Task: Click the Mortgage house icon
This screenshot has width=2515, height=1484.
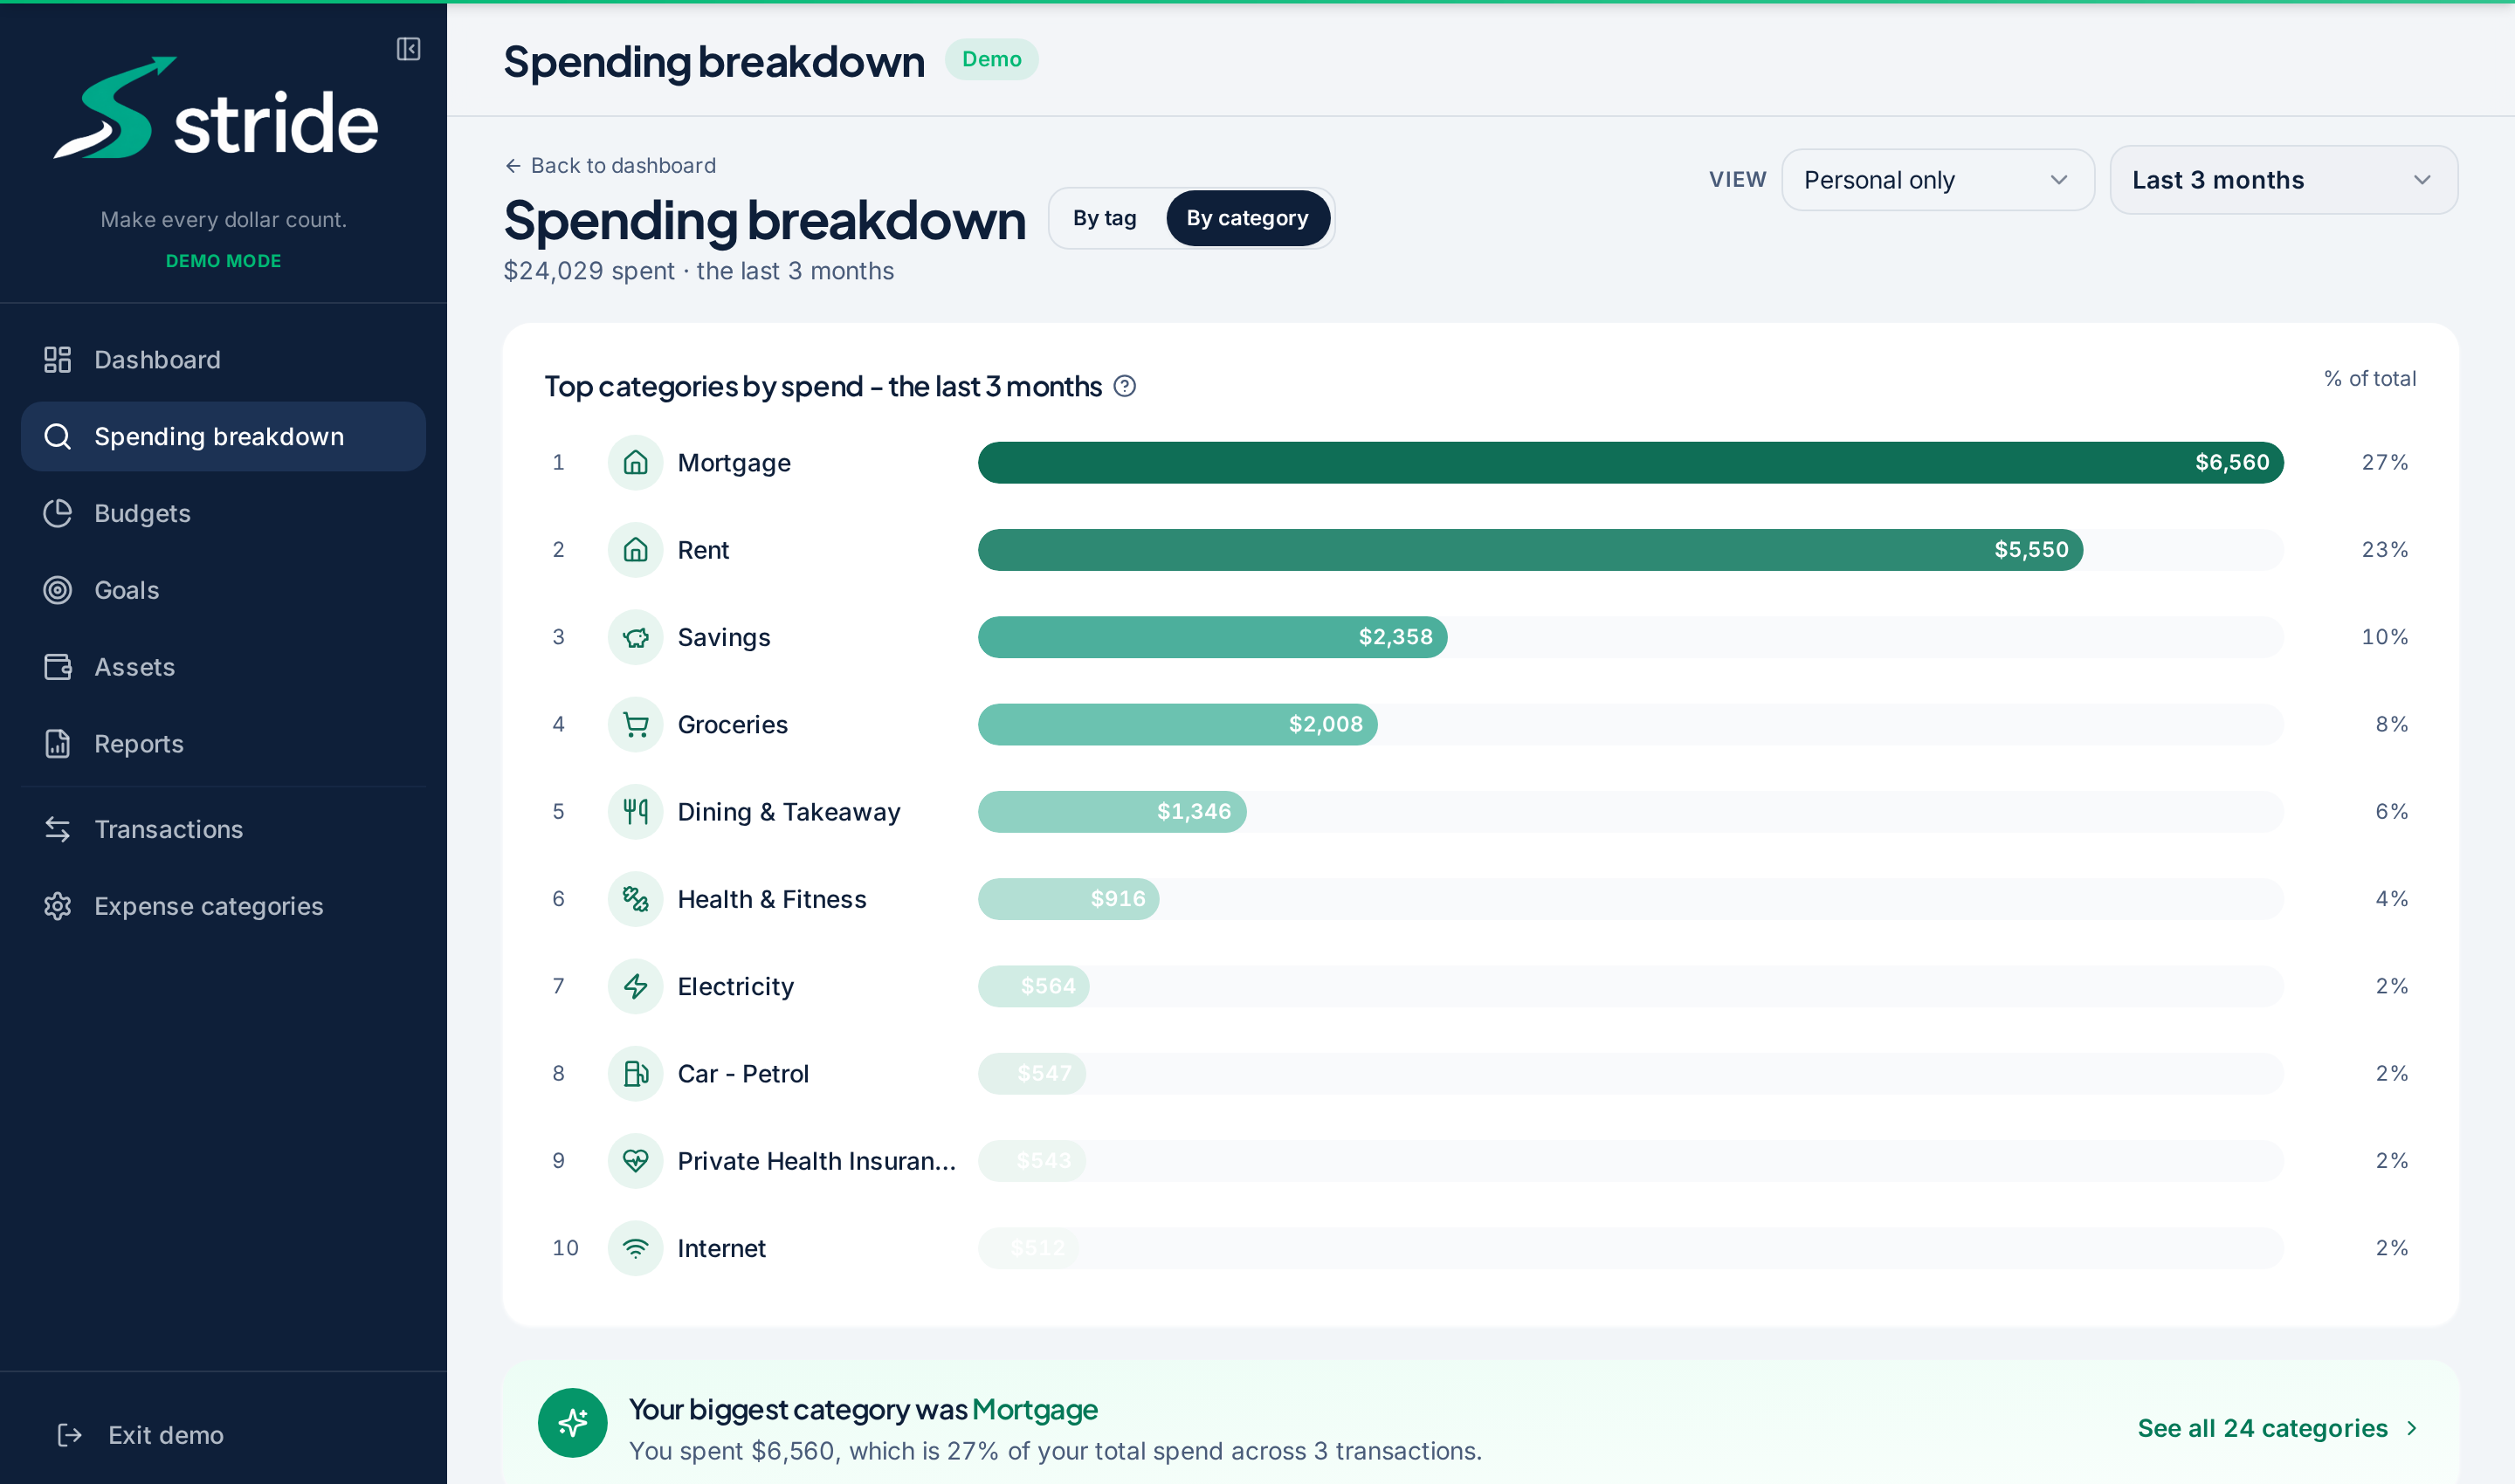Action: click(635, 463)
